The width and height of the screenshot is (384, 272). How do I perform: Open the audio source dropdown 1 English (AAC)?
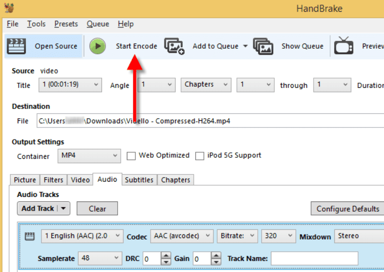click(x=82, y=236)
